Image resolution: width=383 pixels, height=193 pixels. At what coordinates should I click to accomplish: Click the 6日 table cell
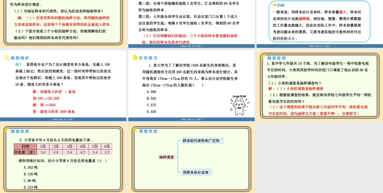[x=107, y=146]
